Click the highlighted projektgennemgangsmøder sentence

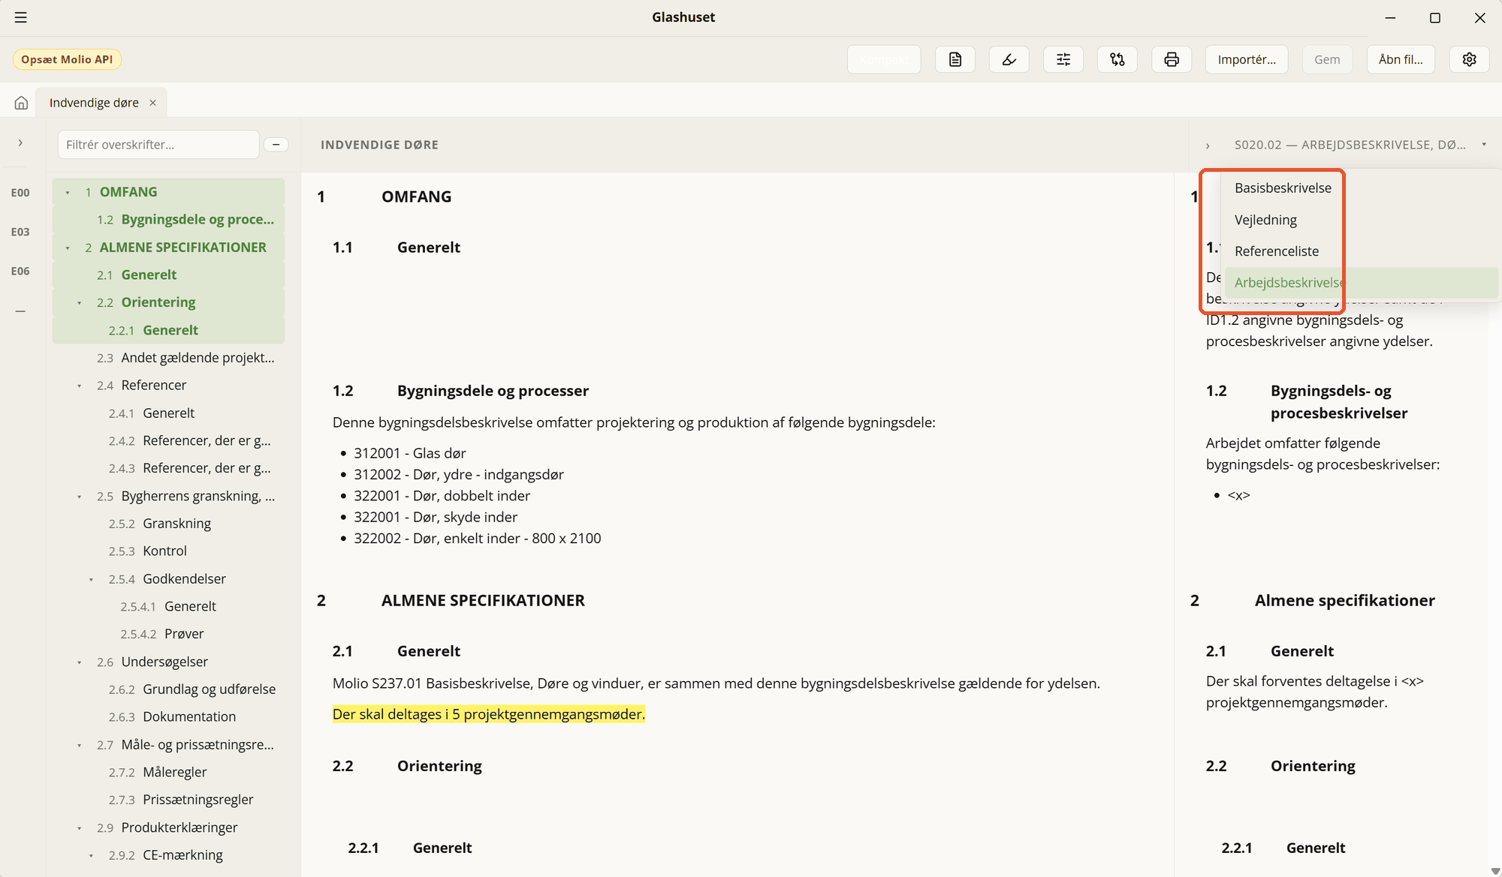pos(489,714)
